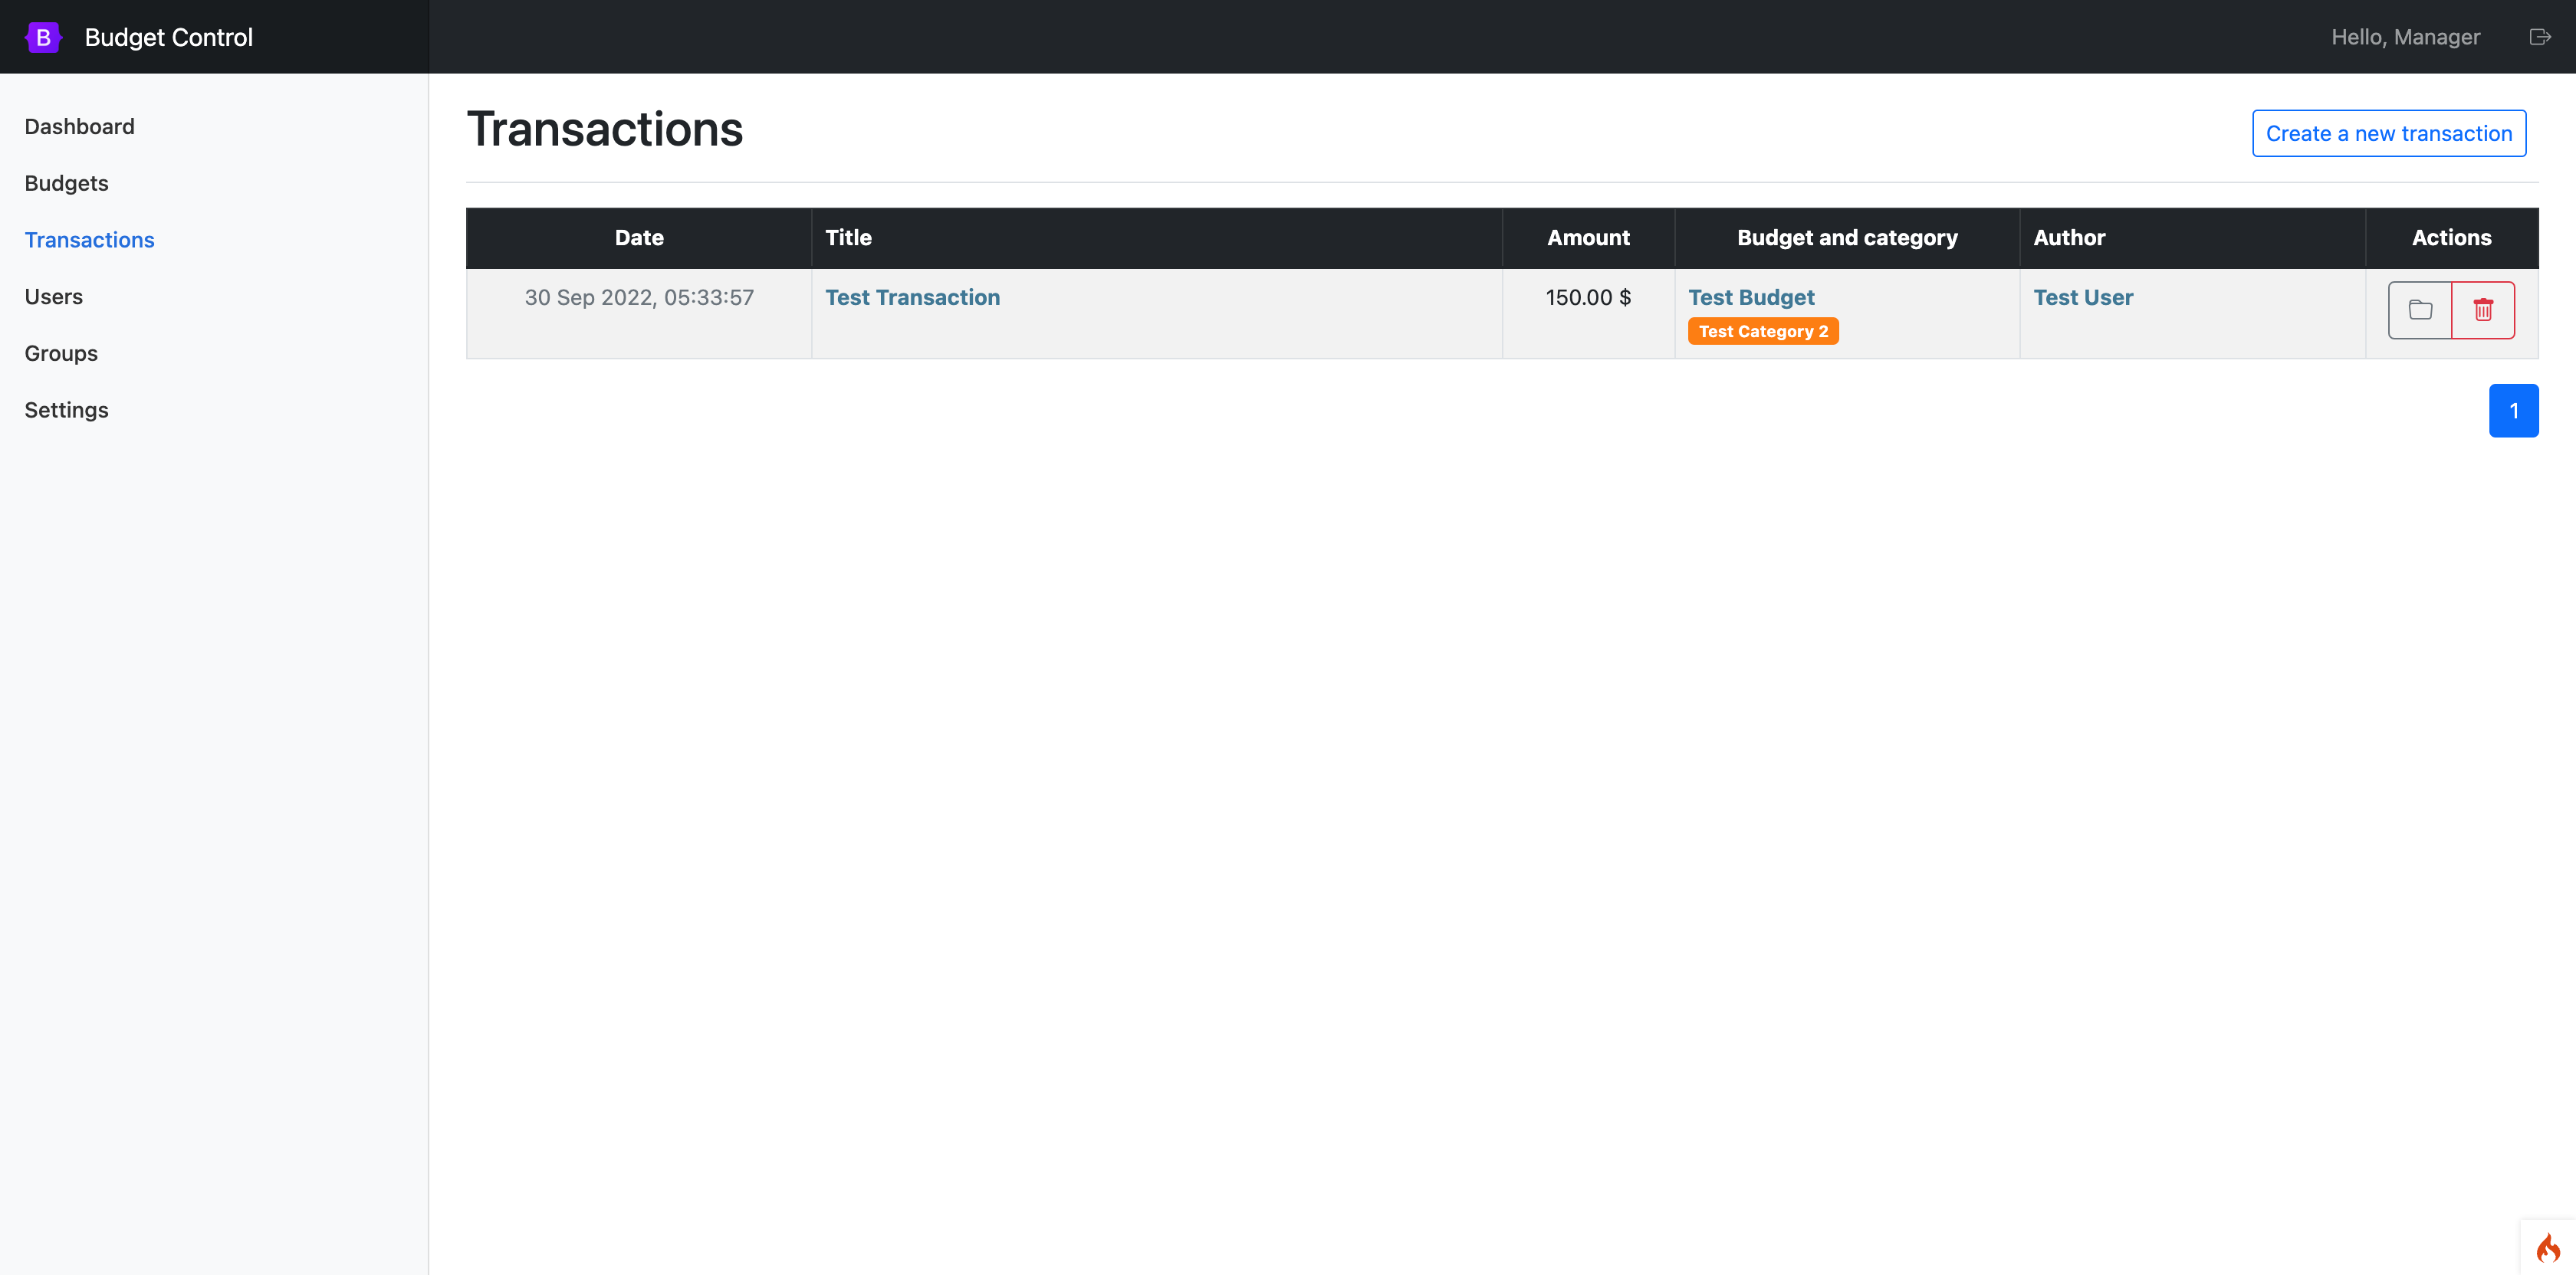The width and height of the screenshot is (2576, 1275).
Task: Open the Test Transaction link
Action: click(912, 298)
